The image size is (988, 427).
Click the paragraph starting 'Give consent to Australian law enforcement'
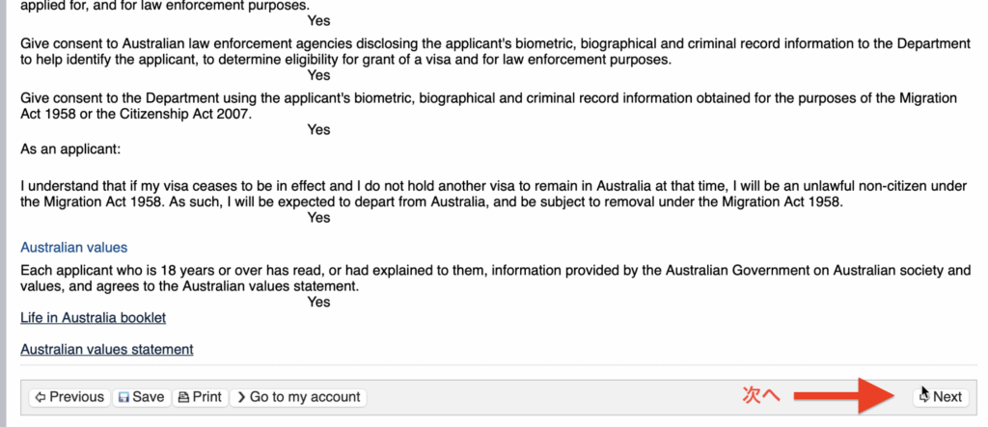494,51
